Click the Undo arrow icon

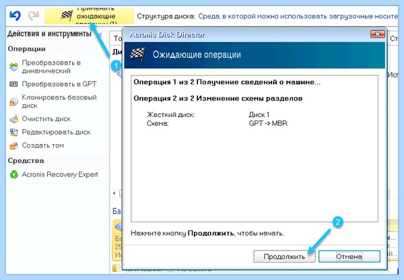click(15, 15)
